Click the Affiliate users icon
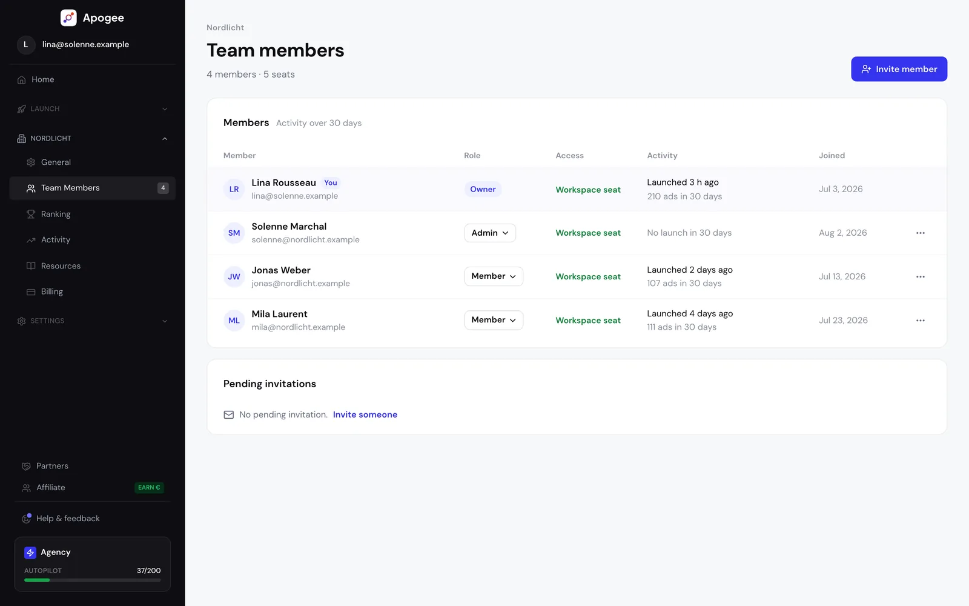Image resolution: width=969 pixels, height=606 pixels. (x=26, y=488)
